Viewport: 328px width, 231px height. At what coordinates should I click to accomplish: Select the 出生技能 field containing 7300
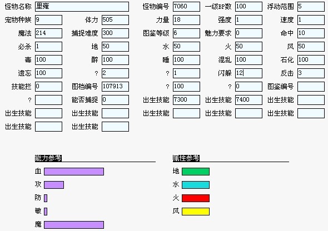pyautogui.click(x=186, y=100)
